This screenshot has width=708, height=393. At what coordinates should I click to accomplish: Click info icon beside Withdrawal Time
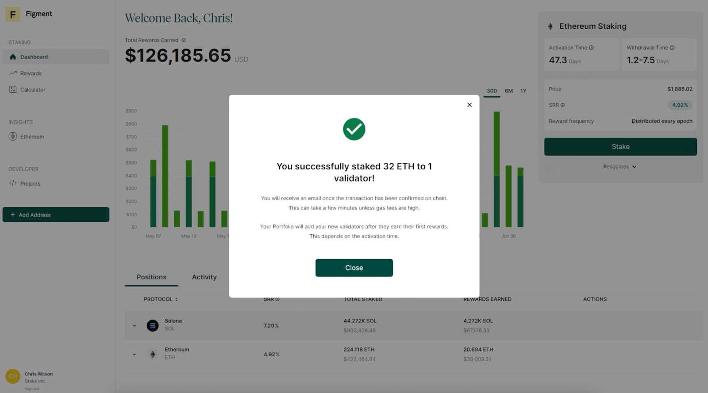pyautogui.click(x=672, y=48)
